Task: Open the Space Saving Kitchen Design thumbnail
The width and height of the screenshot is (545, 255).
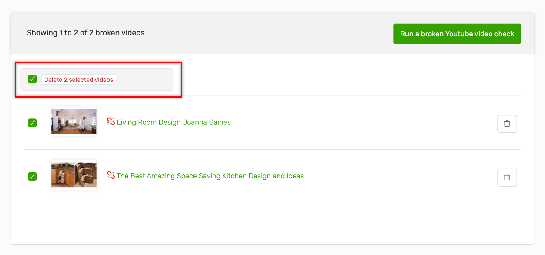Action: click(74, 175)
